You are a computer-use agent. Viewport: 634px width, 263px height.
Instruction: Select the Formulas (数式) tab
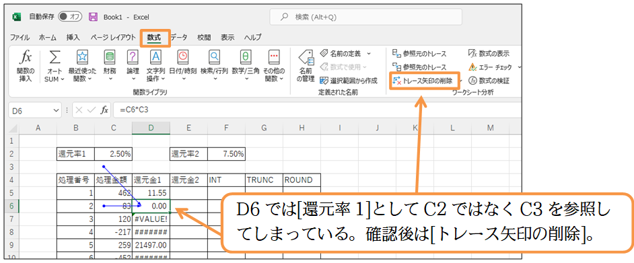click(153, 37)
